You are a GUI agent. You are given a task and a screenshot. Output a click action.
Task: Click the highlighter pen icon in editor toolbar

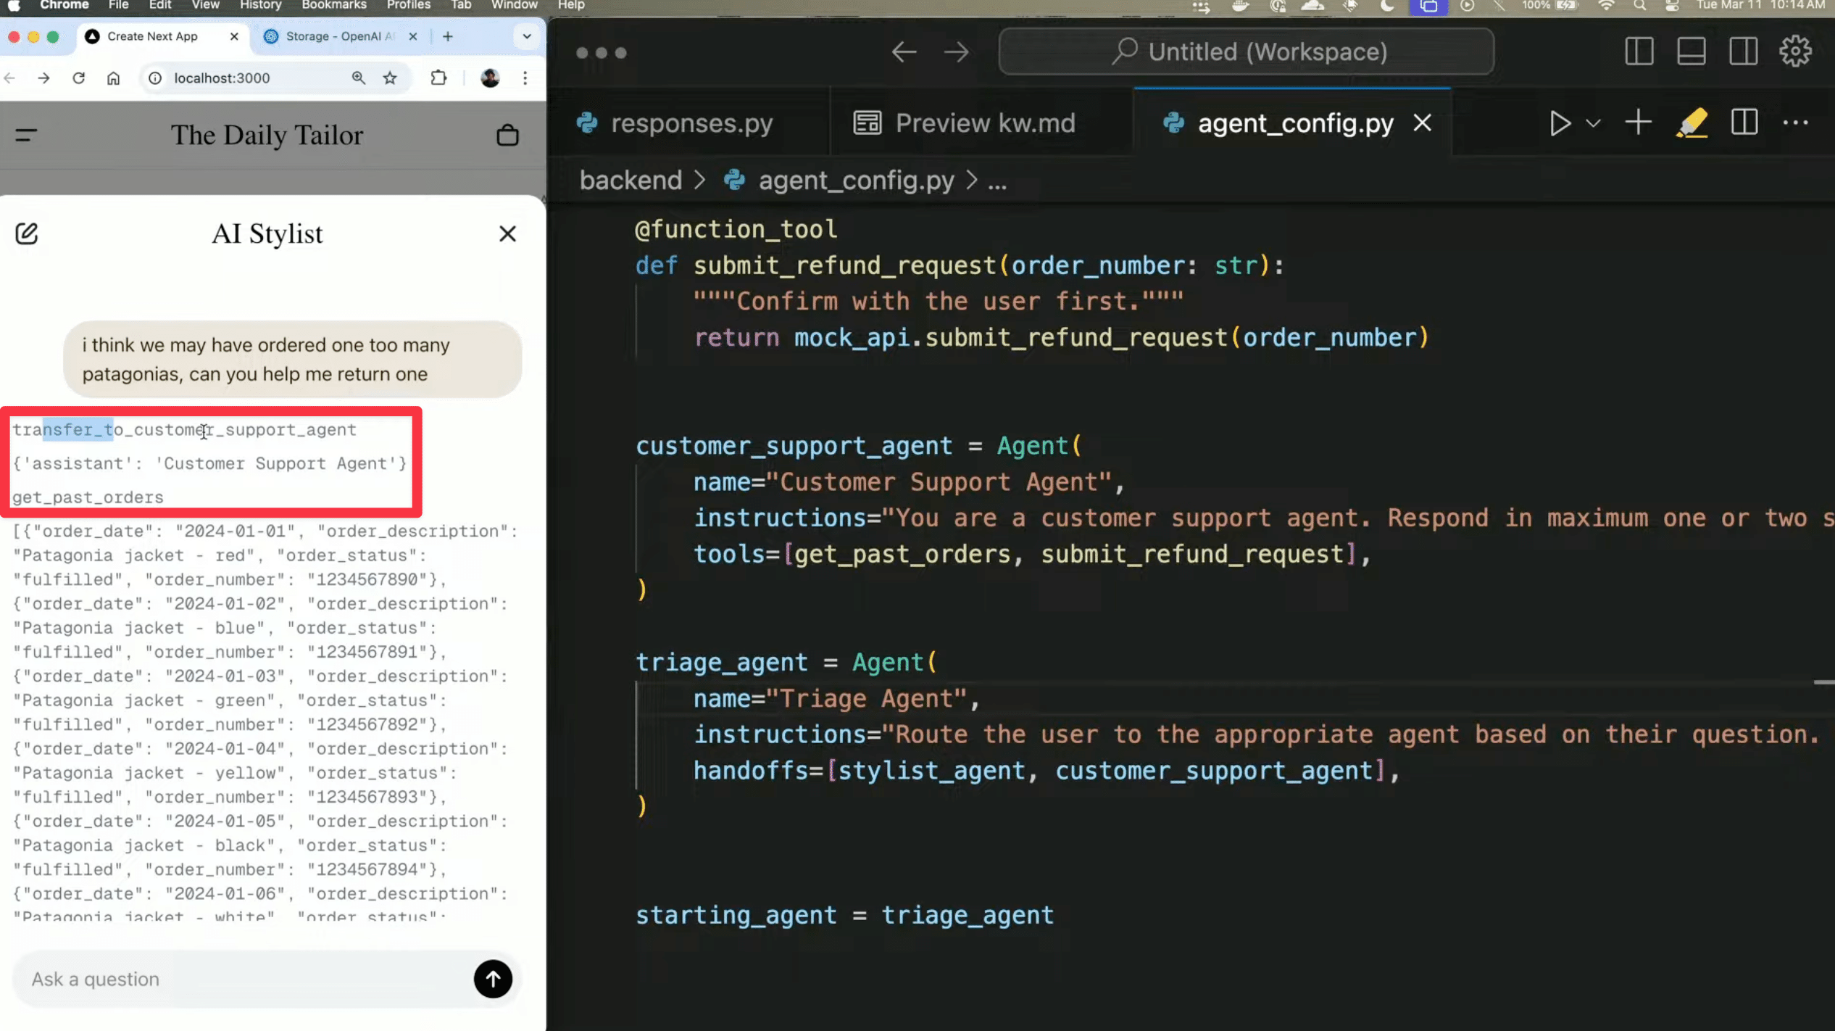click(1692, 123)
